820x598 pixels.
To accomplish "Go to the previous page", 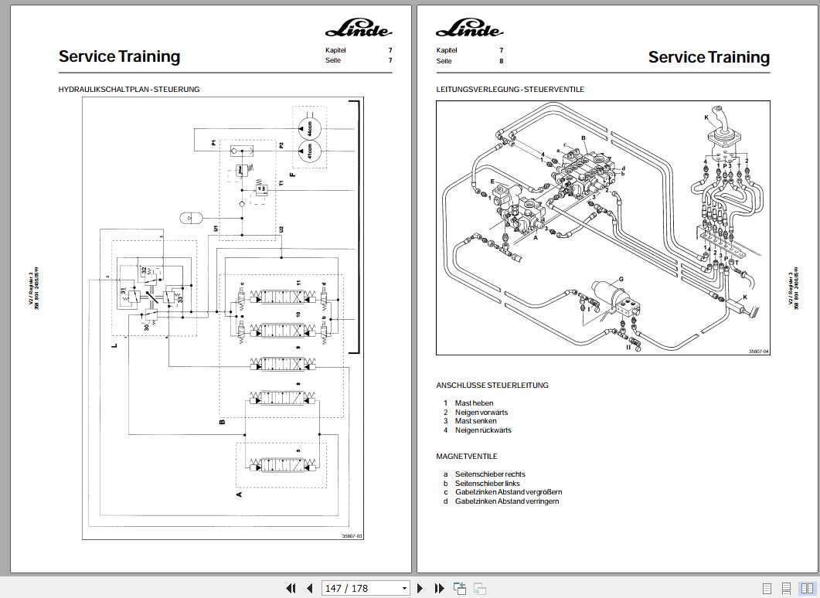I will (x=309, y=589).
